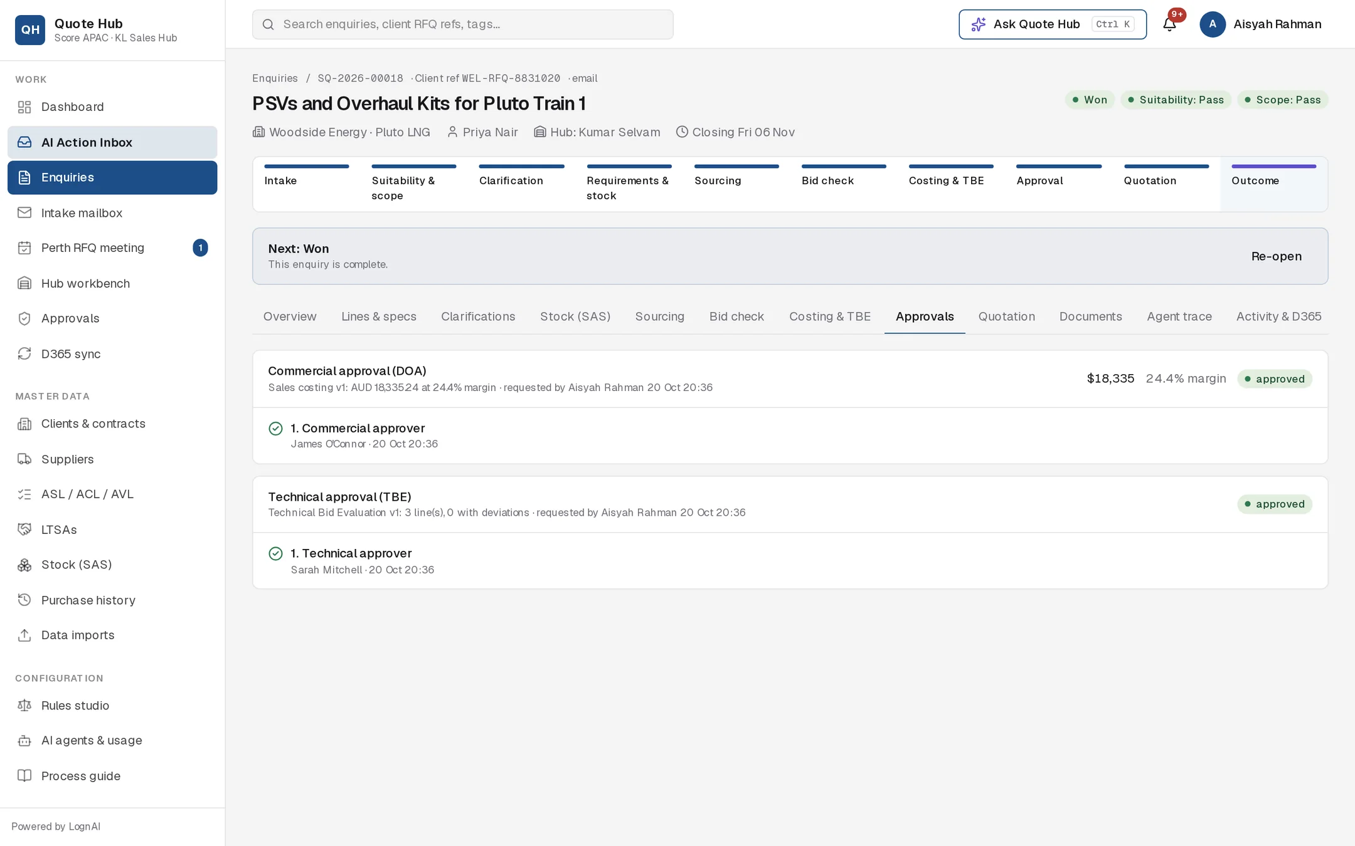Click the Intake mailbox envelope icon
Viewport: 1355px width, 846px height.
24,213
